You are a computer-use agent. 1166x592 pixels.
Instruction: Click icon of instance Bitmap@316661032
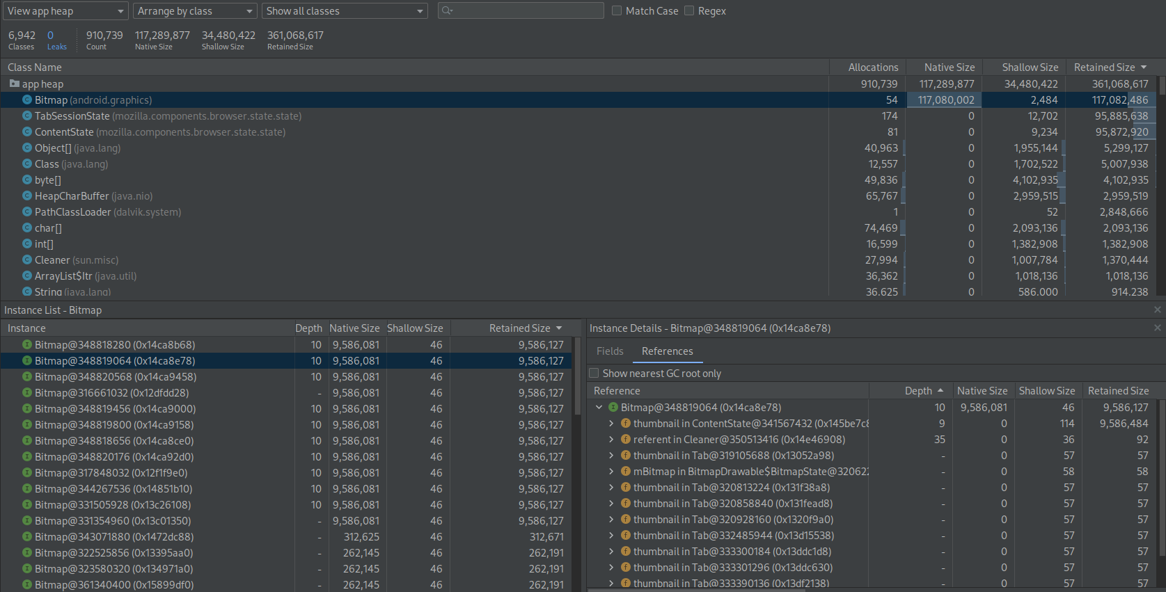coord(27,392)
